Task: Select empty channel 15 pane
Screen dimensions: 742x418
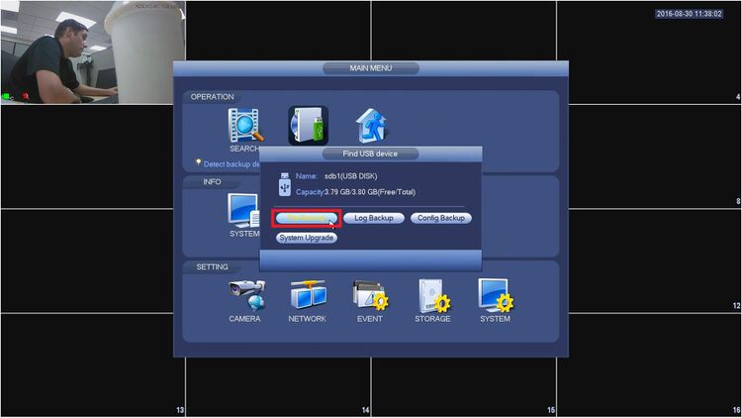Action: pyautogui.click(x=464, y=387)
